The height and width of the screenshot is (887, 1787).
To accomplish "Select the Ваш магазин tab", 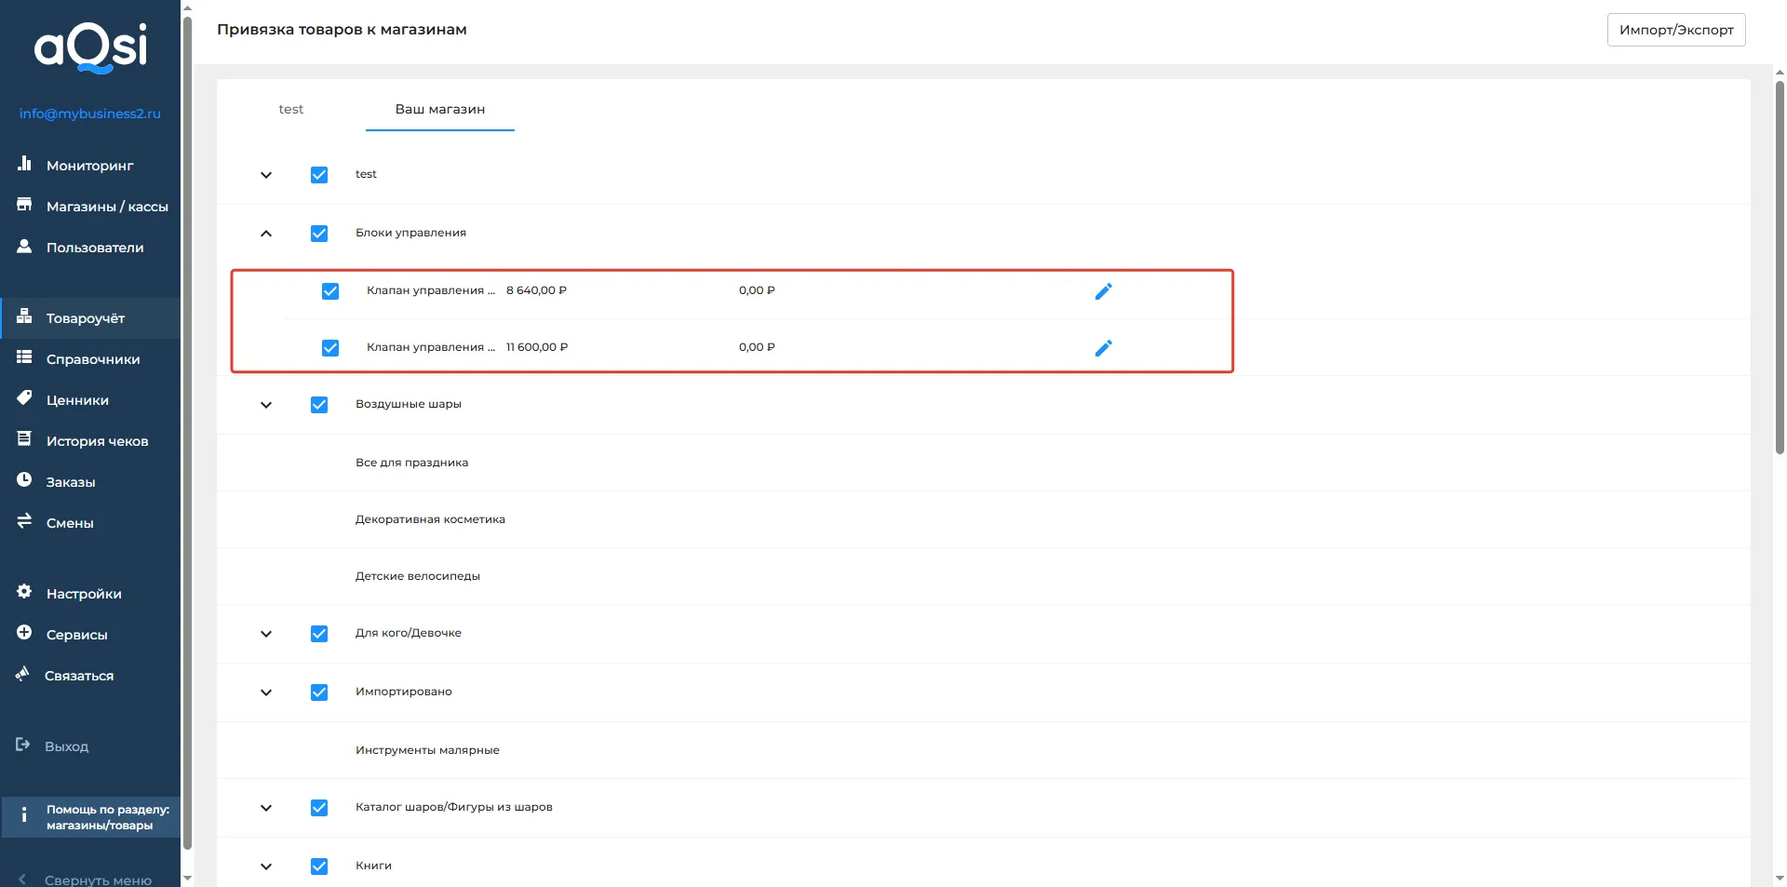I will [439, 110].
